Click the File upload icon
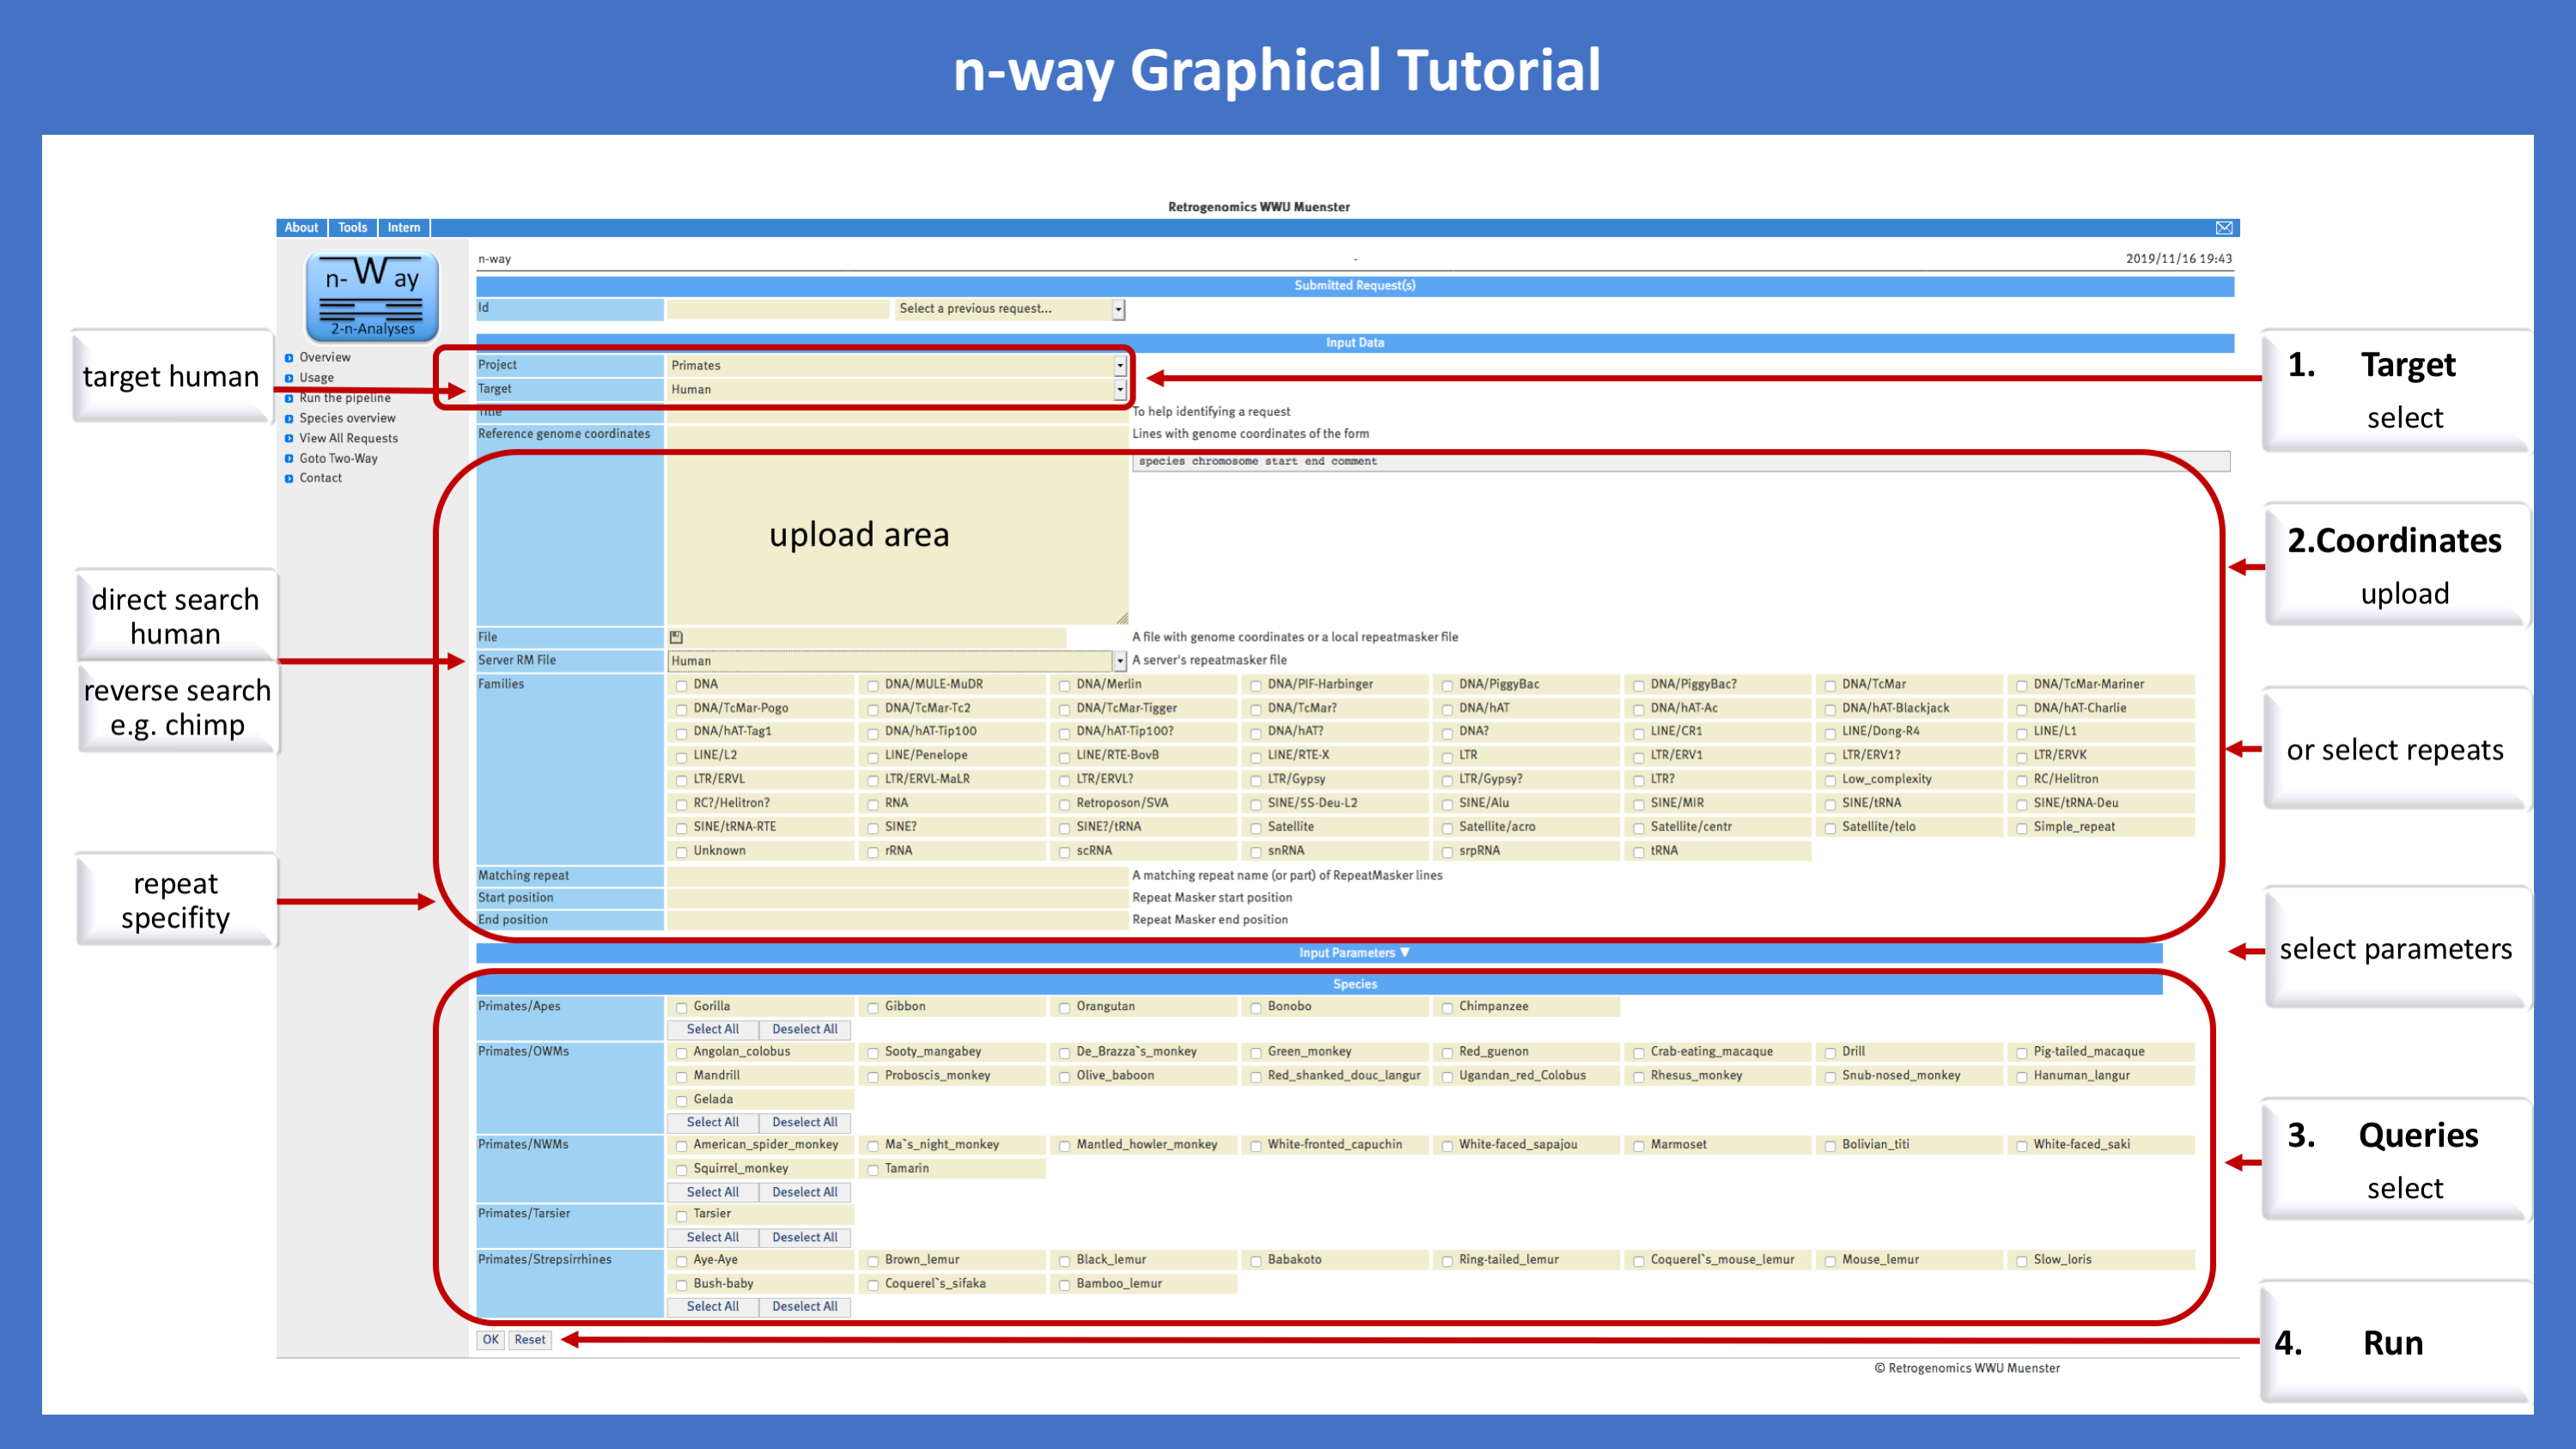This screenshot has width=2576, height=1449. click(x=676, y=637)
